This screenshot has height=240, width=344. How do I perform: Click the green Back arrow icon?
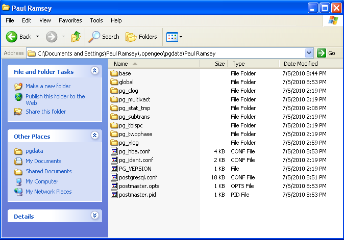pyautogui.click(x=11, y=37)
